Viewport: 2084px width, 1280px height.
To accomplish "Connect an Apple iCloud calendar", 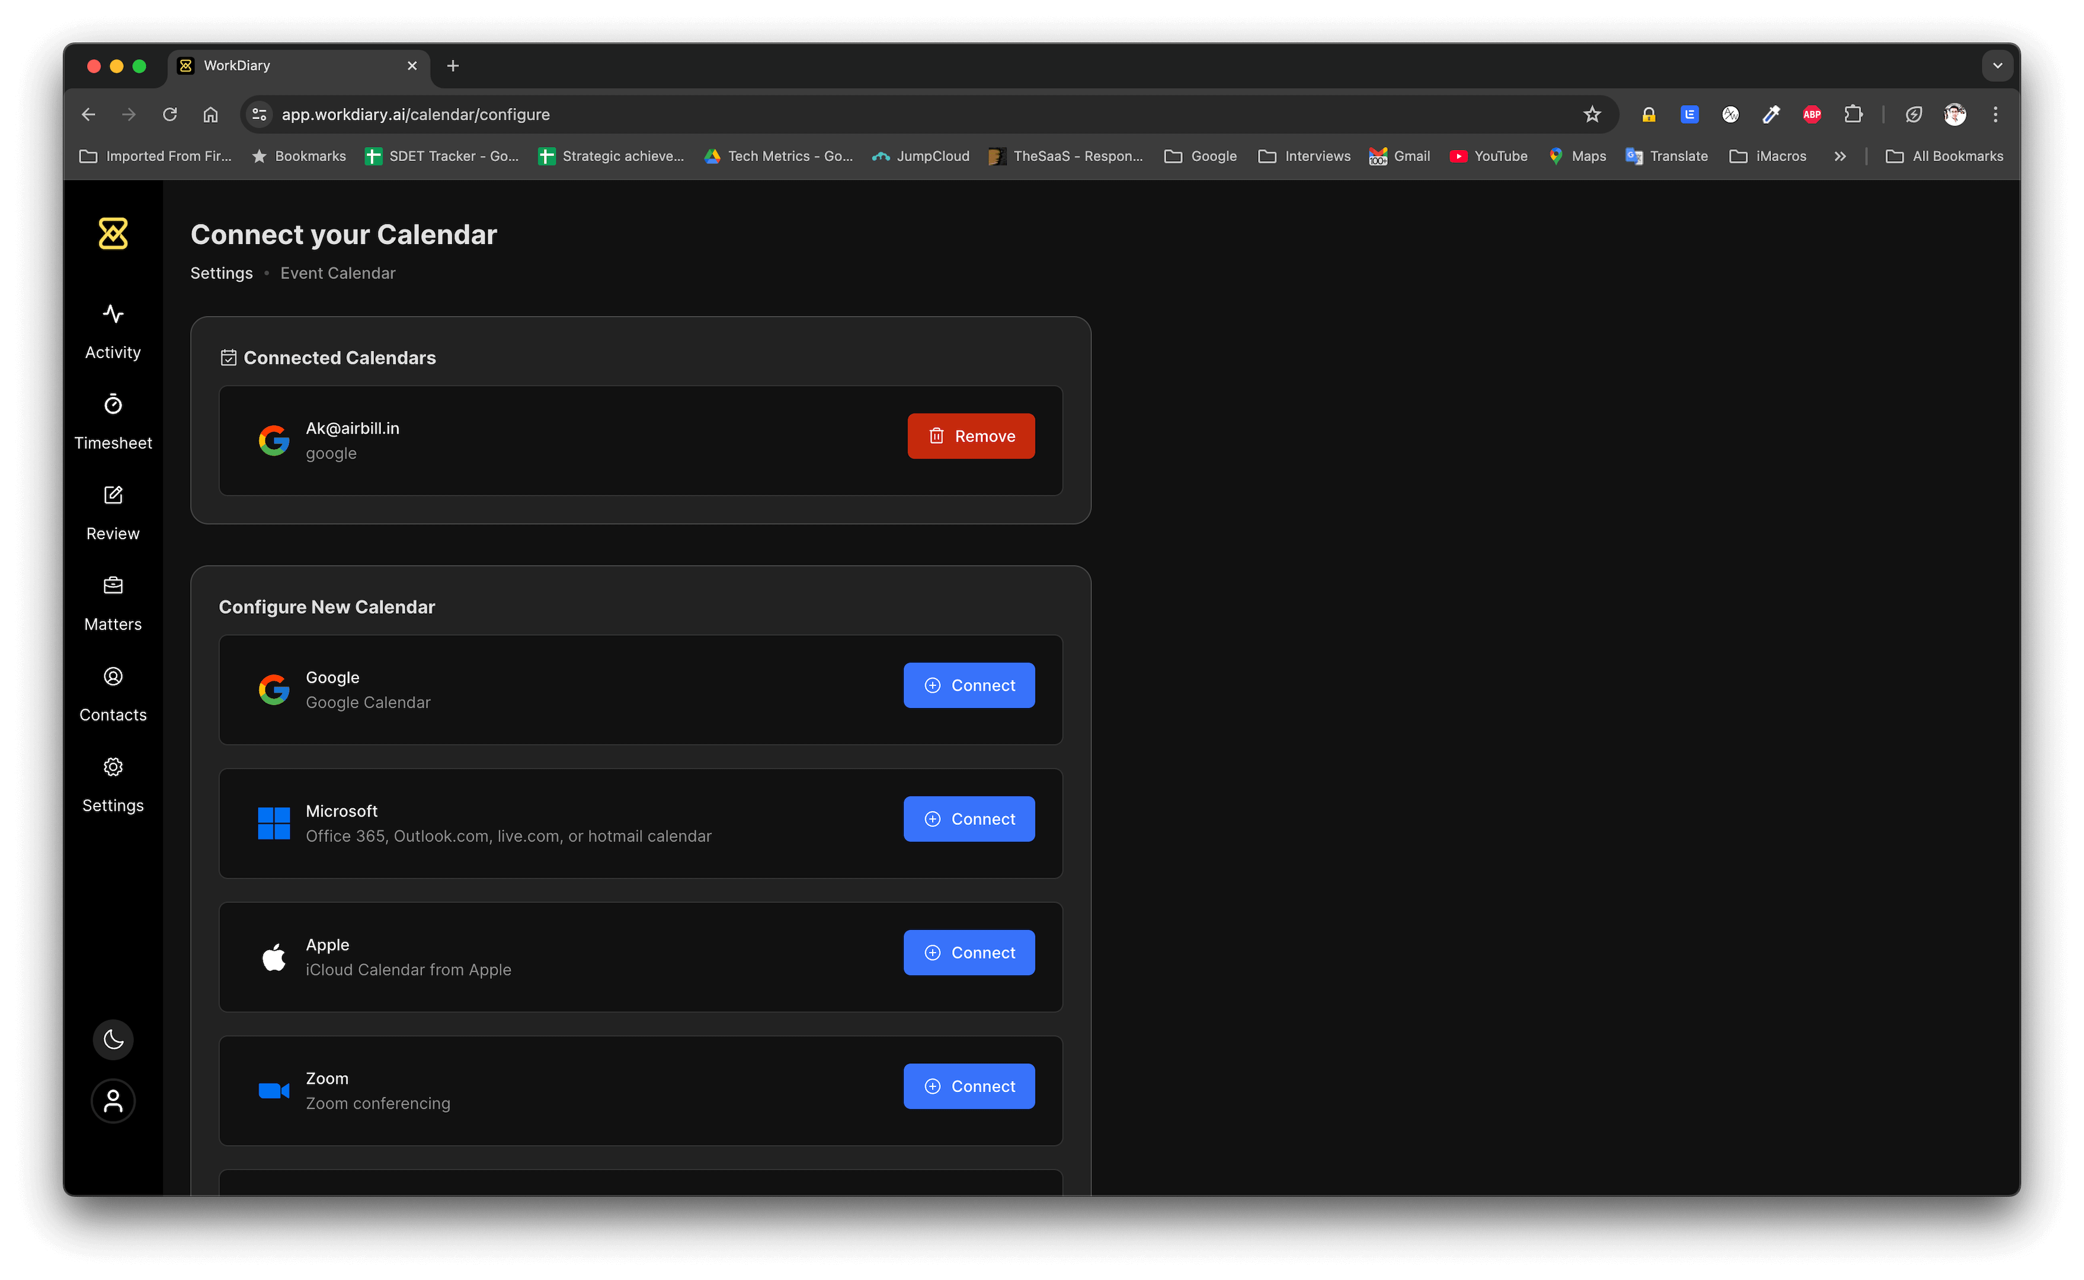I will (969, 953).
